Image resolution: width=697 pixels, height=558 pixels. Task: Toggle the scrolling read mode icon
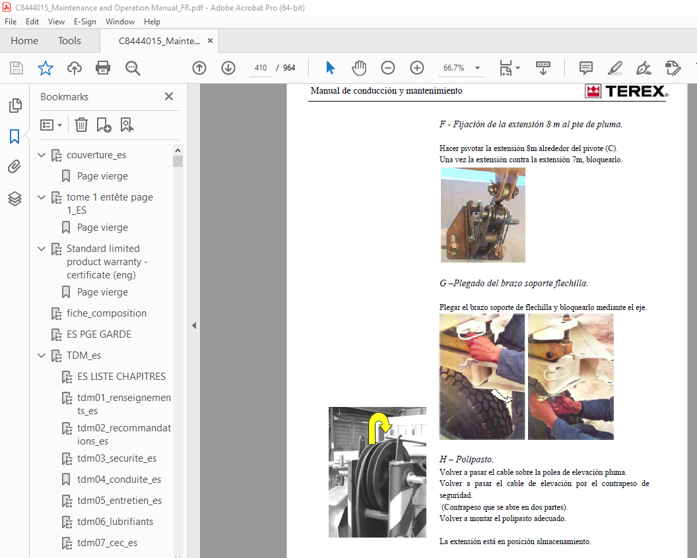click(543, 68)
